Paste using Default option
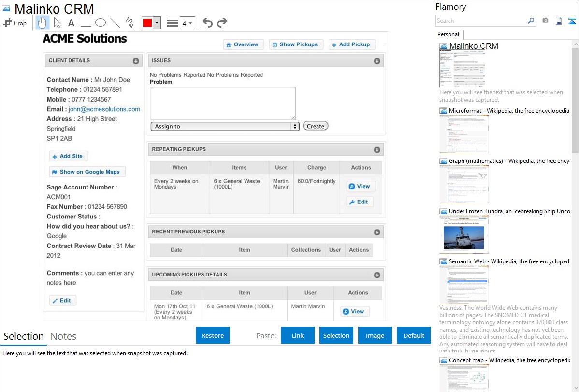The height and width of the screenshot is (392, 579). click(x=414, y=335)
